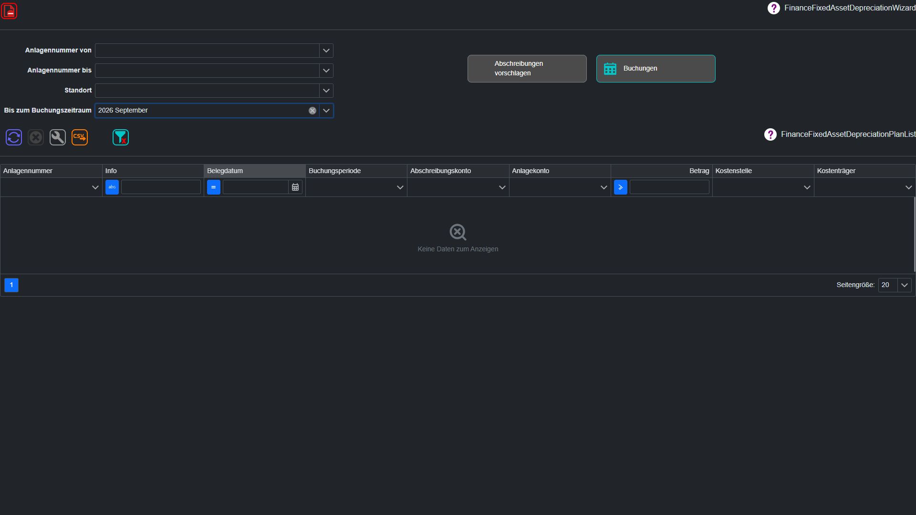Expand Anlagennummer von dropdown
The width and height of the screenshot is (916, 515).
coord(326,51)
